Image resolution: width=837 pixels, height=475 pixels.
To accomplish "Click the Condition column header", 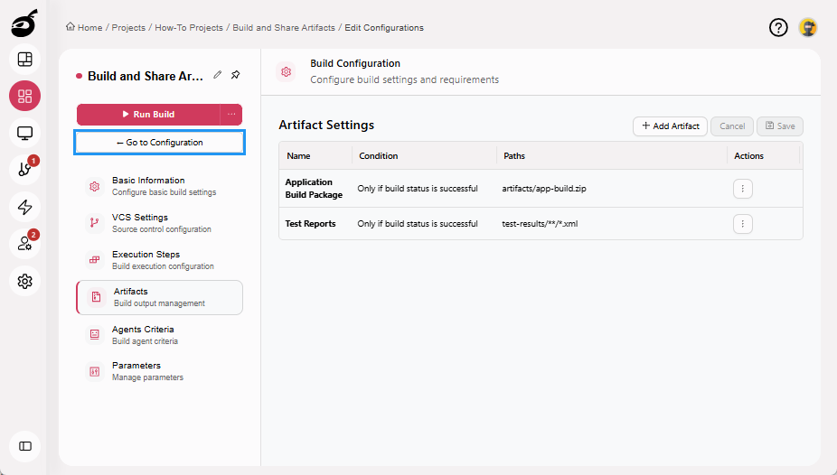I will click(379, 155).
